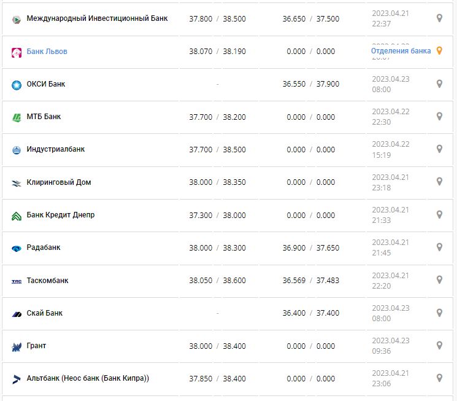Click the ОКСИ Банк logo icon

[x=17, y=85]
